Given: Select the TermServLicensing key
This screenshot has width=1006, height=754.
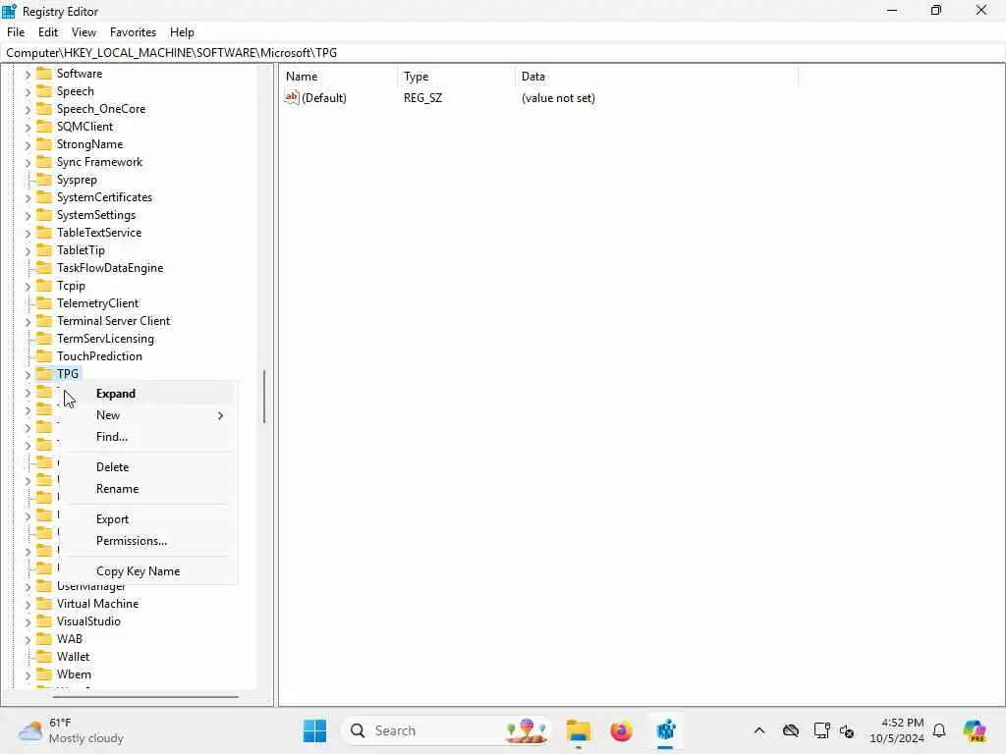Looking at the screenshot, I should coord(105,339).
